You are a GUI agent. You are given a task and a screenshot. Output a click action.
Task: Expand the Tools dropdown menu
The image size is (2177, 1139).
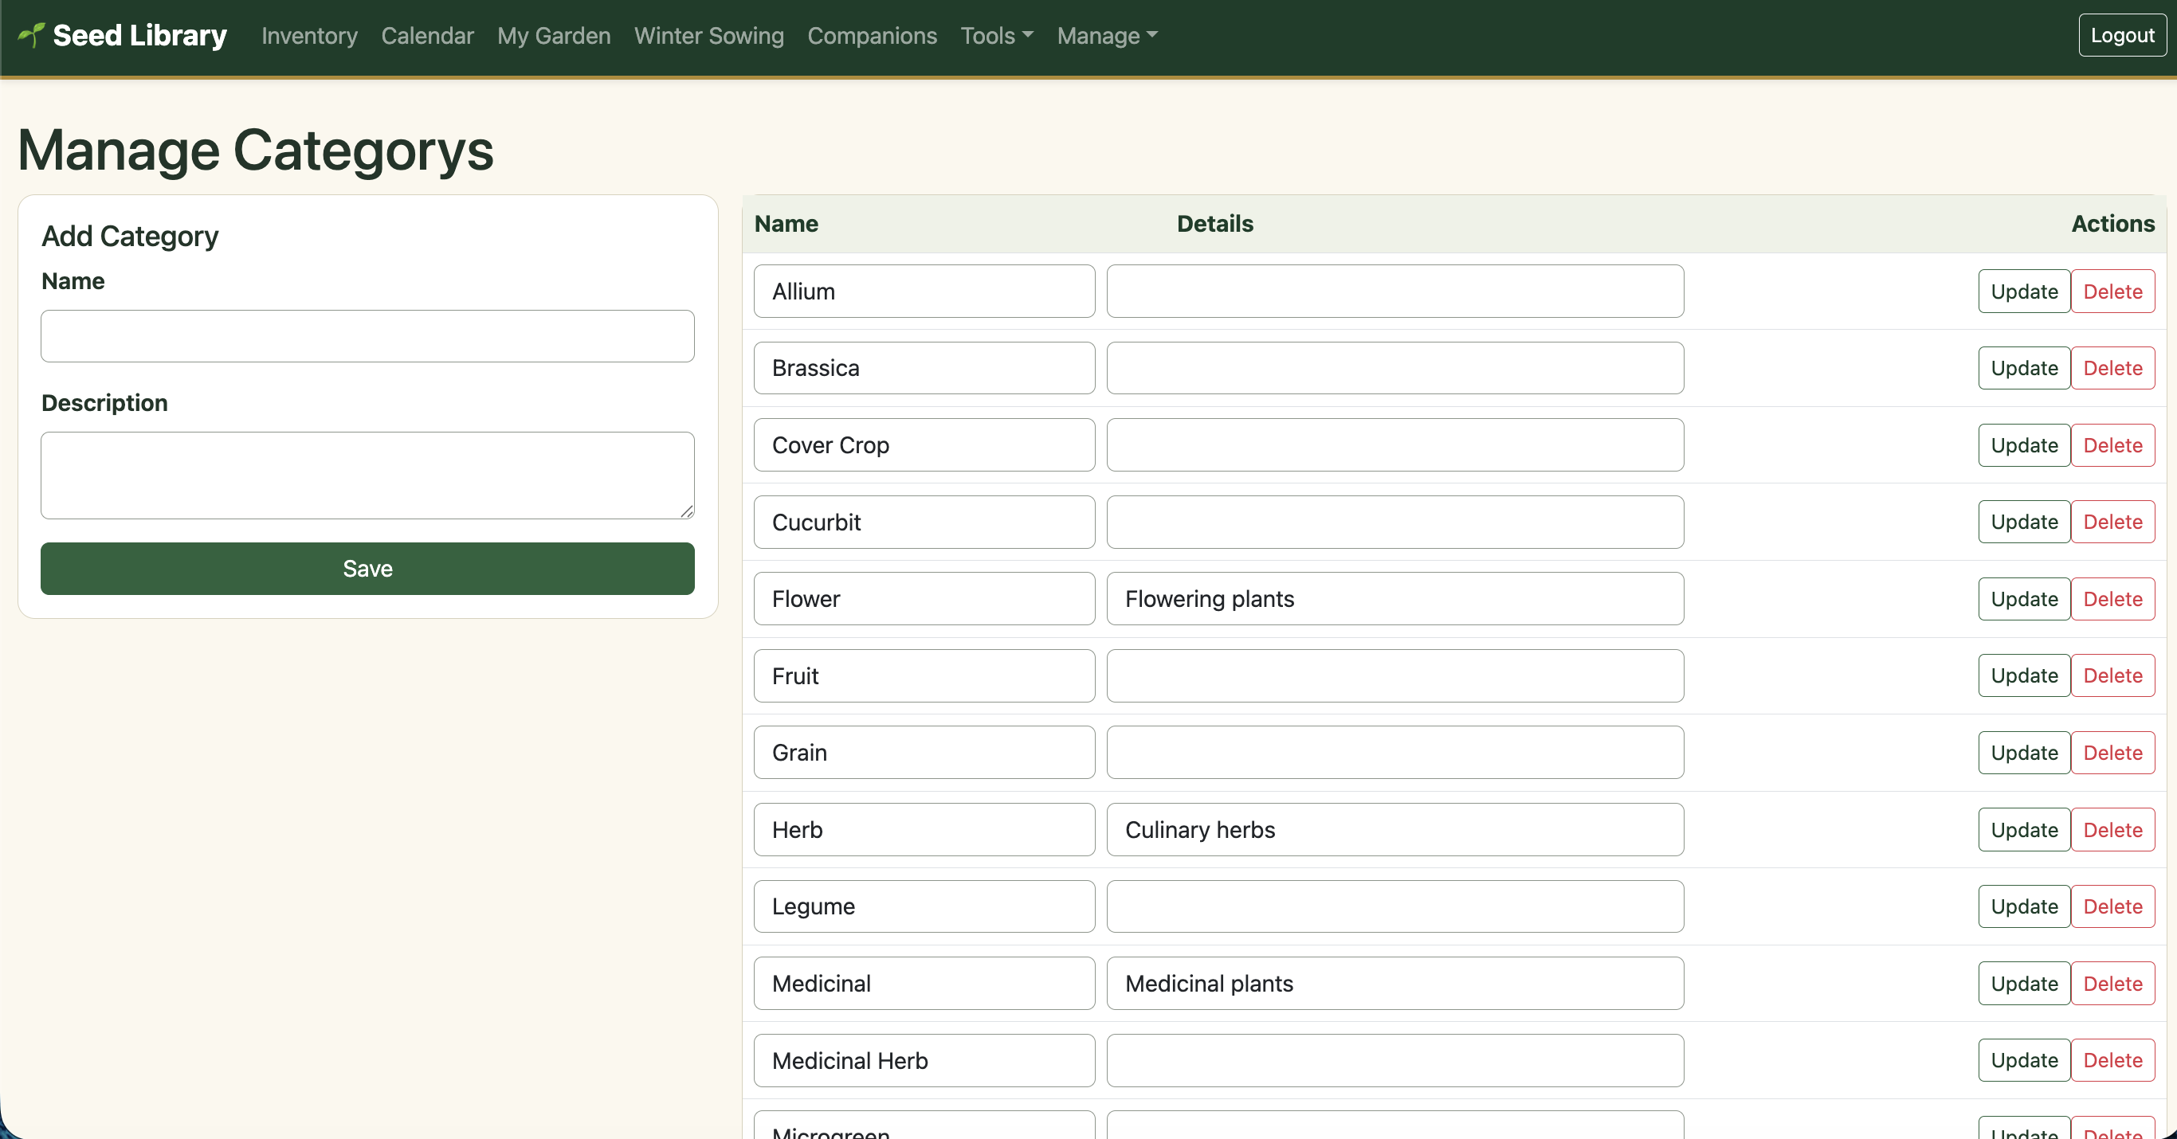pos(996,36)
